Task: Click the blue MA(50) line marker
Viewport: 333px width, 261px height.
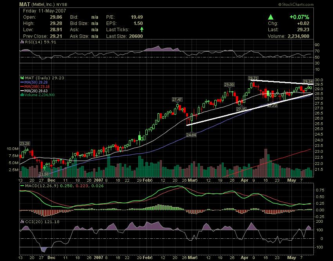Action: pyautogui.click(x=22, y=82)
